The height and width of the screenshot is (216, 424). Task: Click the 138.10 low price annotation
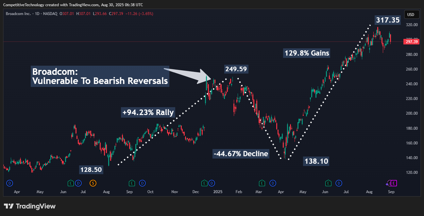[x=316, y=161]
